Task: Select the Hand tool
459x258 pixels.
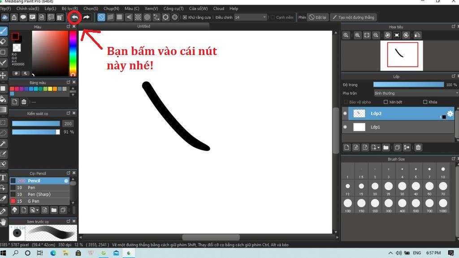Action: pyautogui.click(x=3, y=222)
